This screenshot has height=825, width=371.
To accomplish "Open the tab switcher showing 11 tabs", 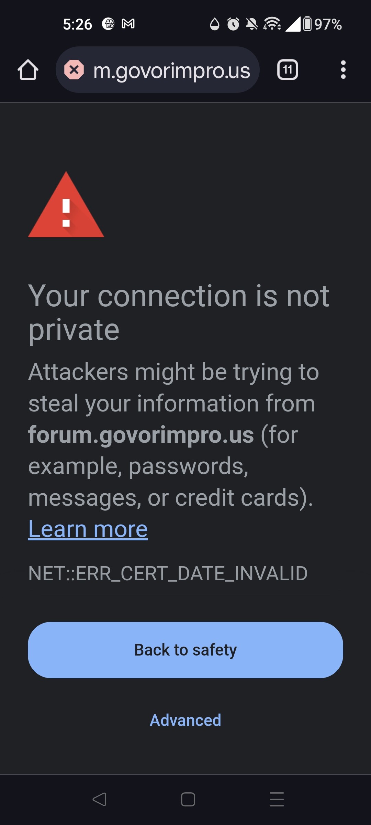I will click(x=288, y=70).
